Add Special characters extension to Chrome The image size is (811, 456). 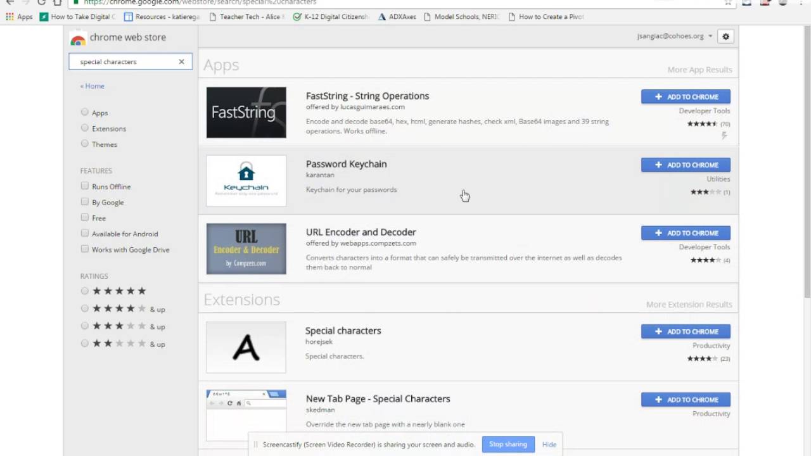click(686, 331)
